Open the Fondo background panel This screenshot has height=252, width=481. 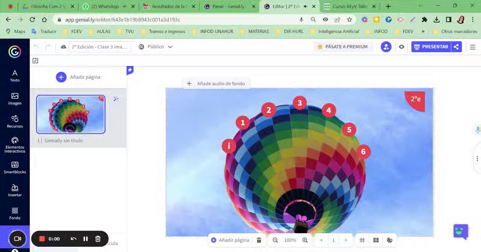coord(15,213)
